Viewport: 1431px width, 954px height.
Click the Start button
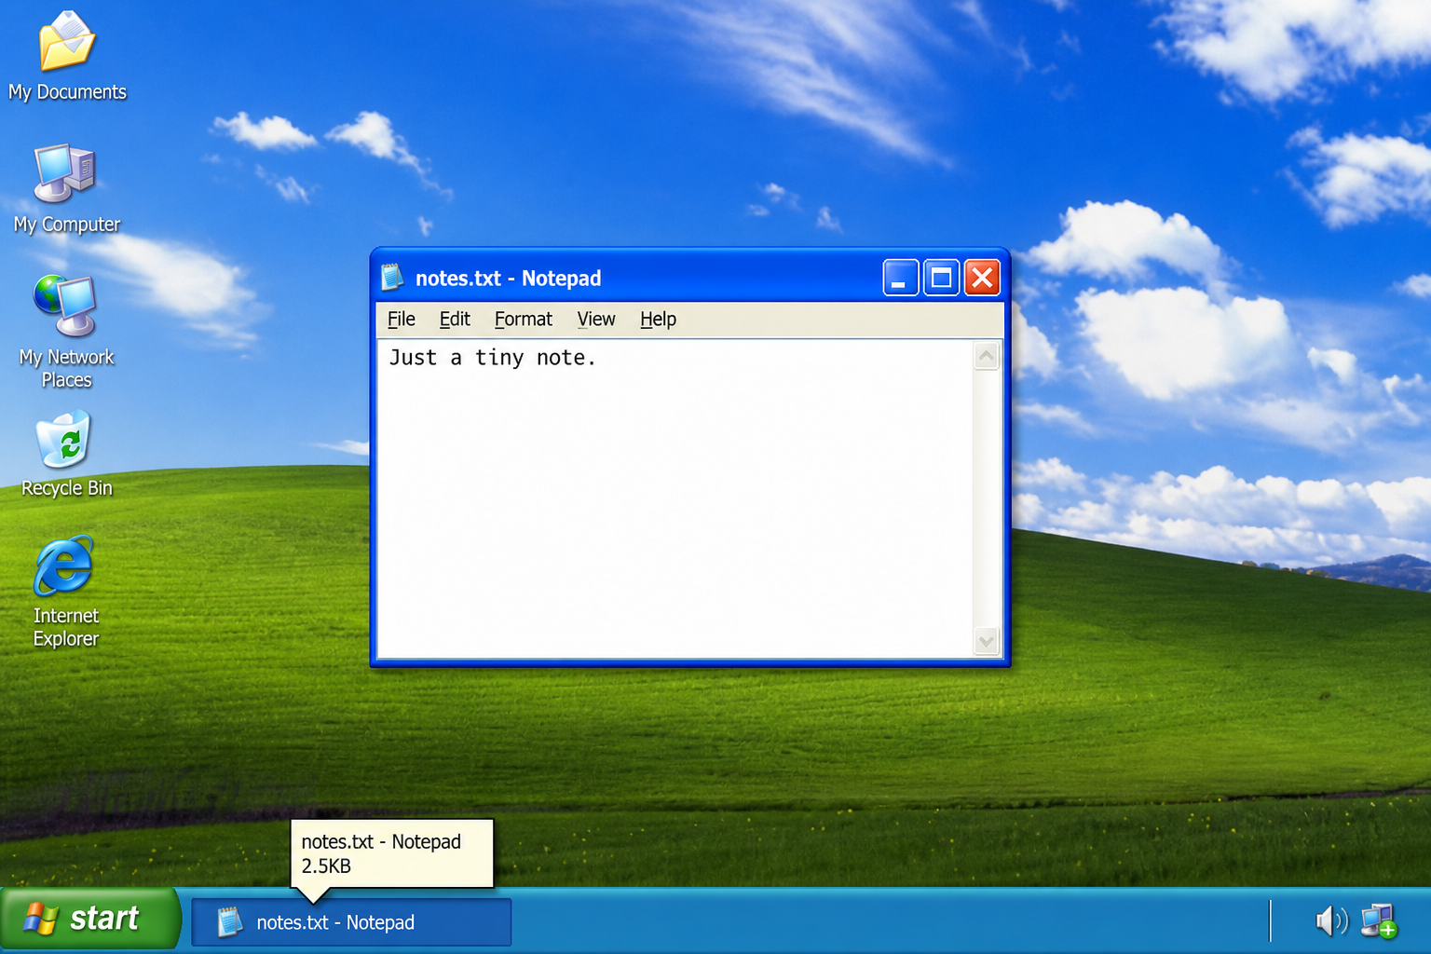tap(90, 920)
